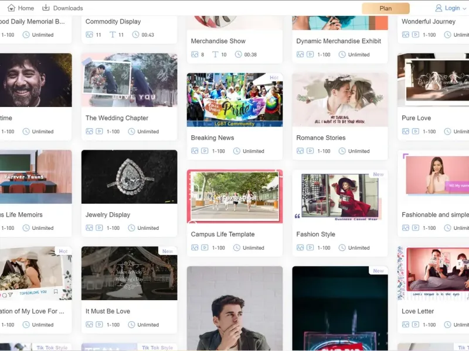This screenshot has height=351, width=469.
Task: Click the image icon under Love Letter
Action: click(405, 325)
